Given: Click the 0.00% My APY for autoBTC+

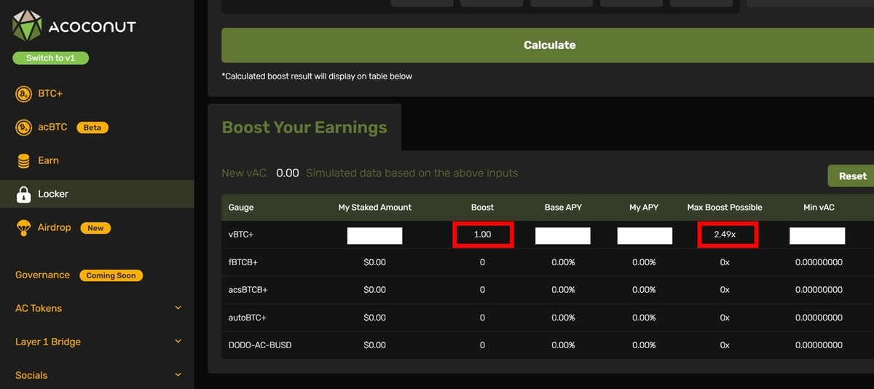Looking at the screenshot, I should (644, 318).
